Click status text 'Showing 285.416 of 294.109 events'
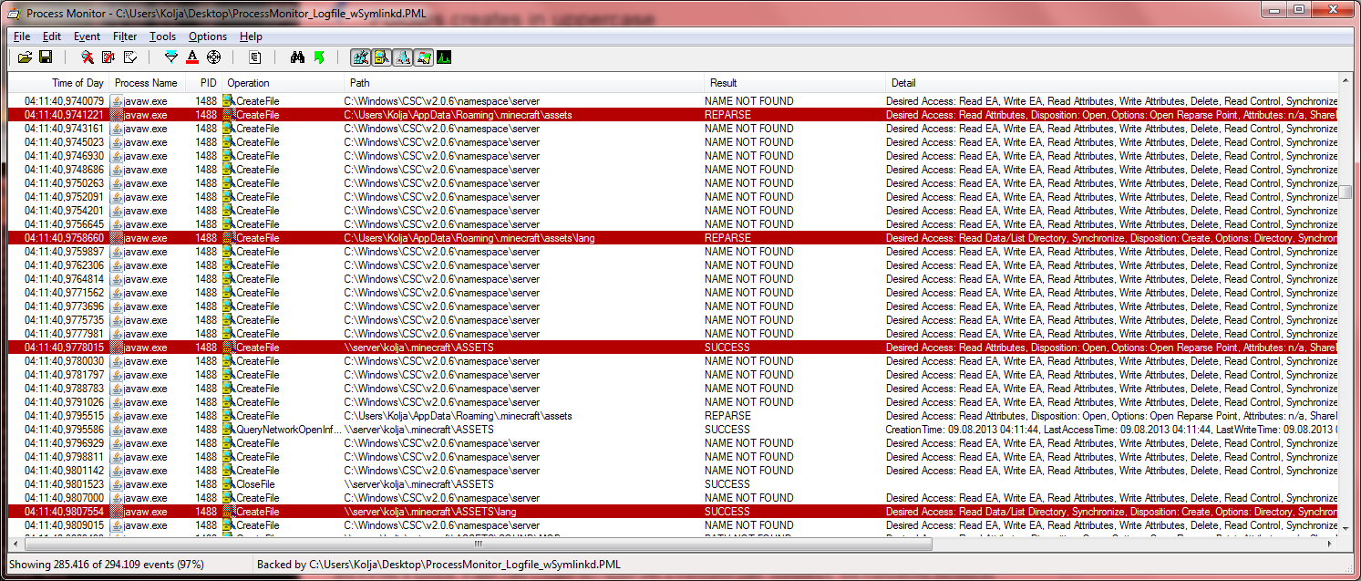The width and height of the screenshot is (1361, 581). point(107,565)
